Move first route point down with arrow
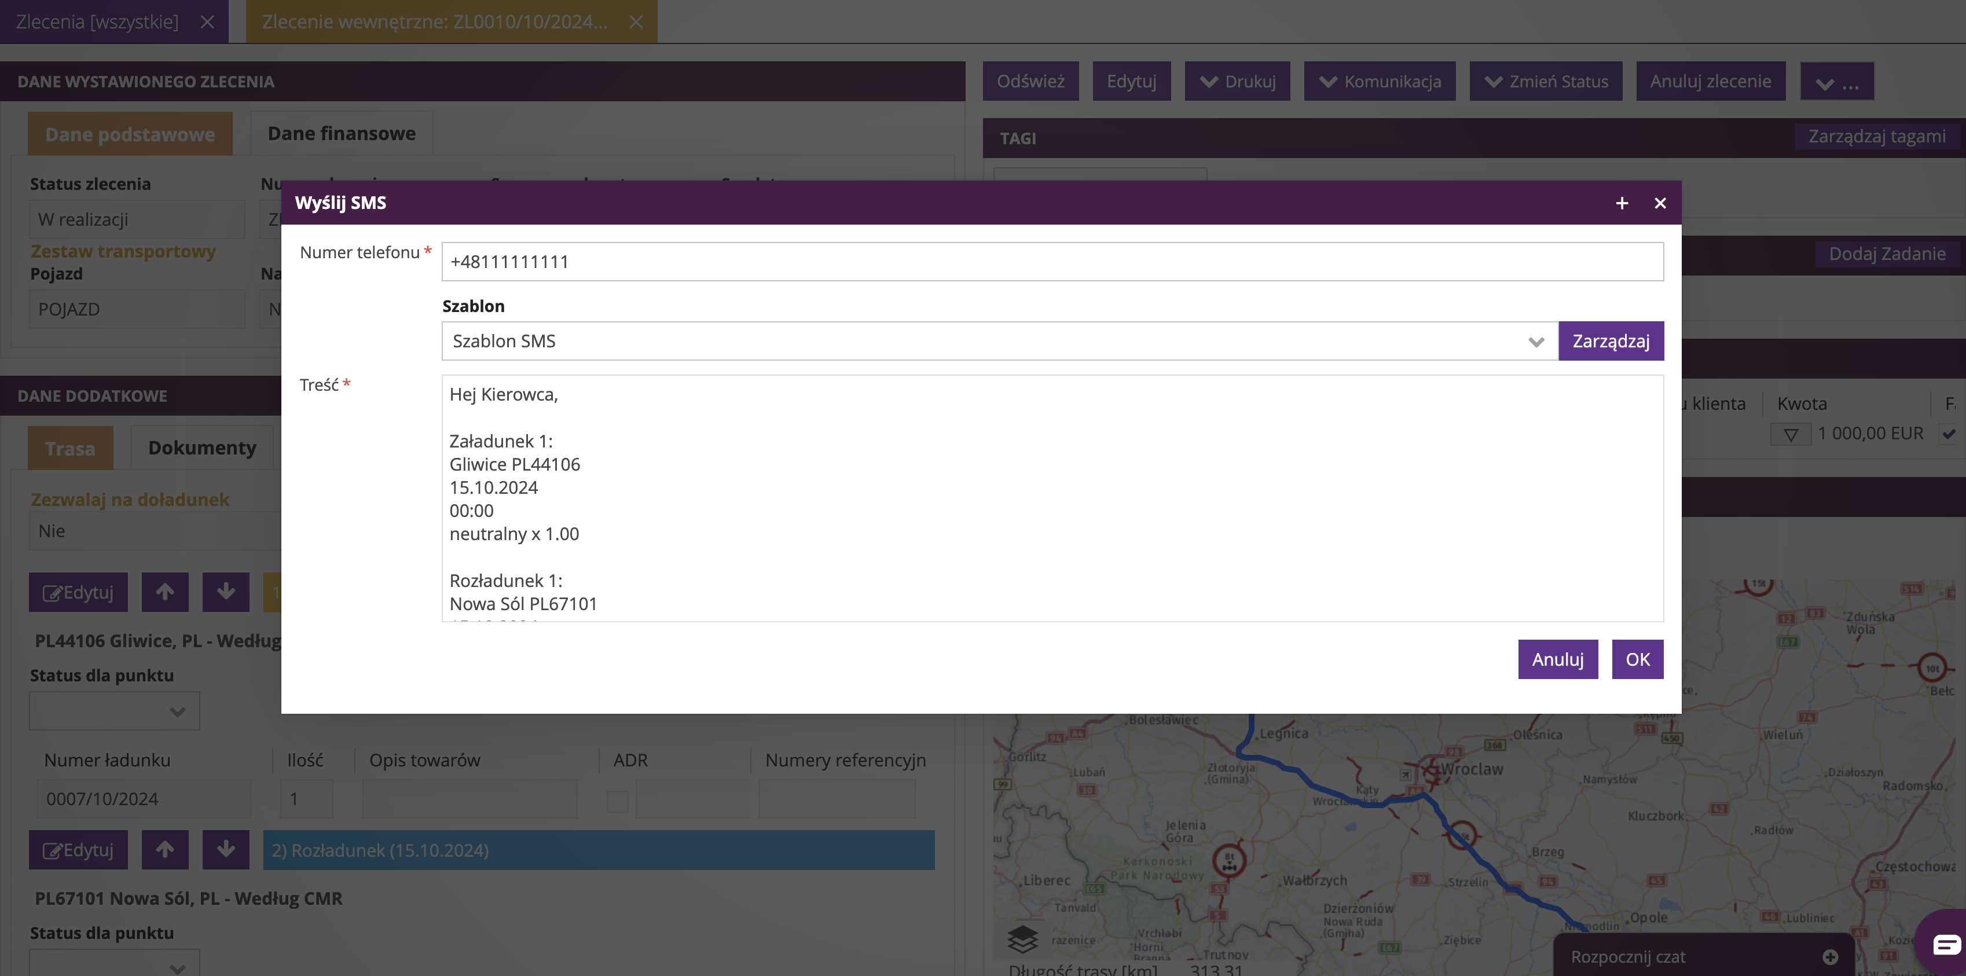1966x976 pixels. (x=226, y=592)
